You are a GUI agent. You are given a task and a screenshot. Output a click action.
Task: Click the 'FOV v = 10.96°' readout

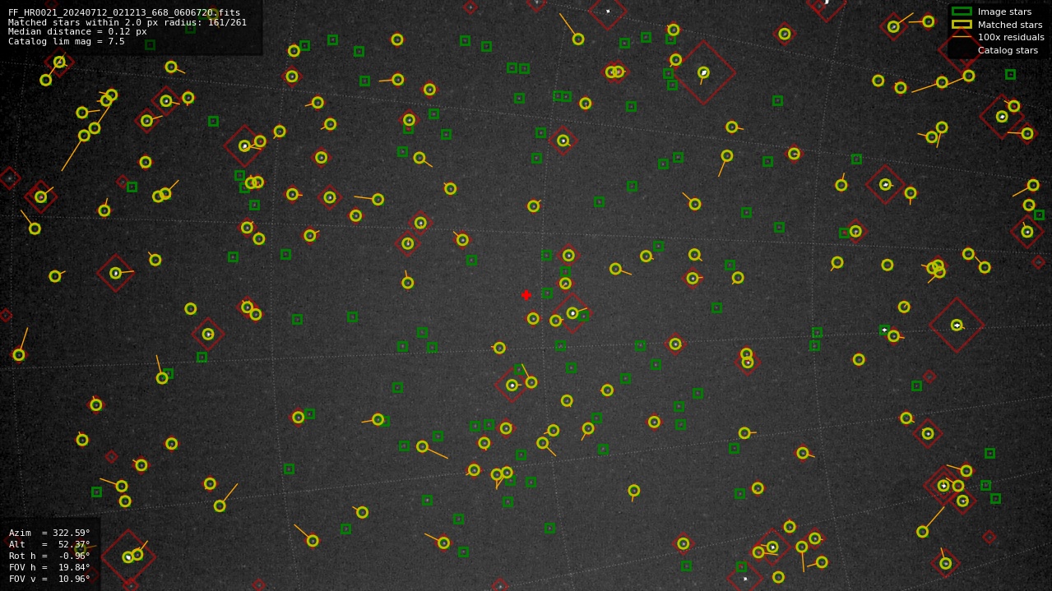(49, 579)
